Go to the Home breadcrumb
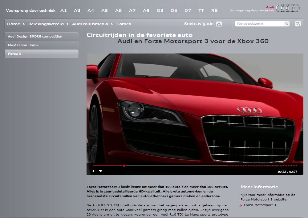Screen dimensions: 308x218 [14, 24]
